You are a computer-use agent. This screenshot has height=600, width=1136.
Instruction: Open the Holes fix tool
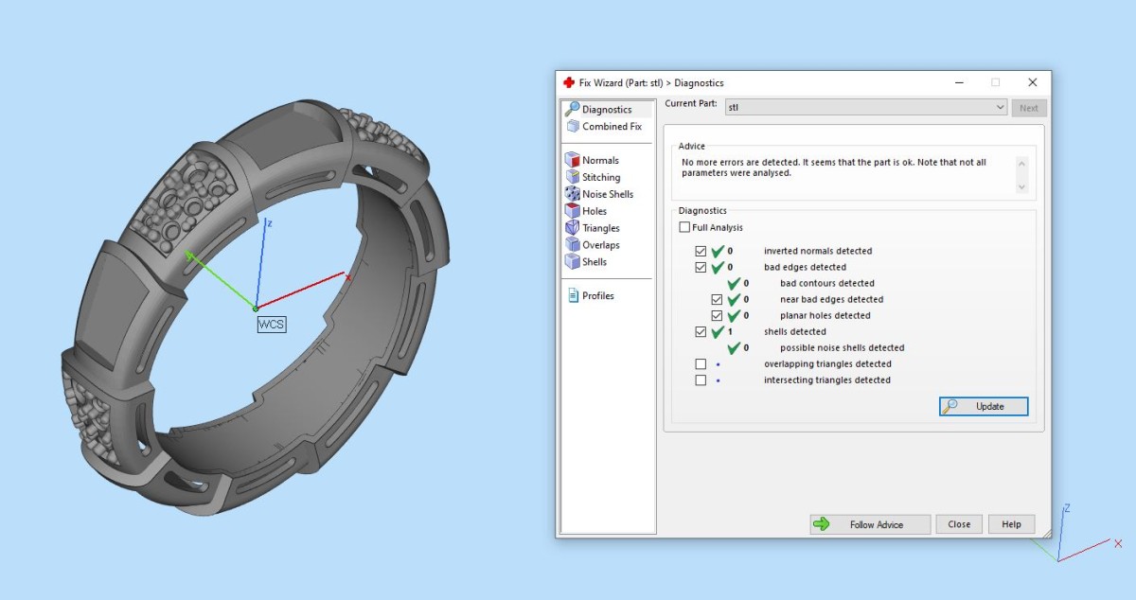(x=572, y=211)
